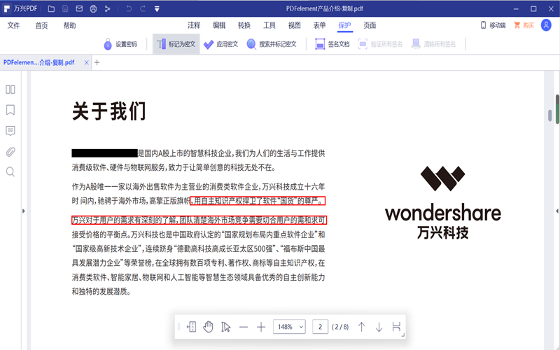The height and width of the screenshot is (350, 560).
Task: Open the 文件 menu
Action: point(14,25)
